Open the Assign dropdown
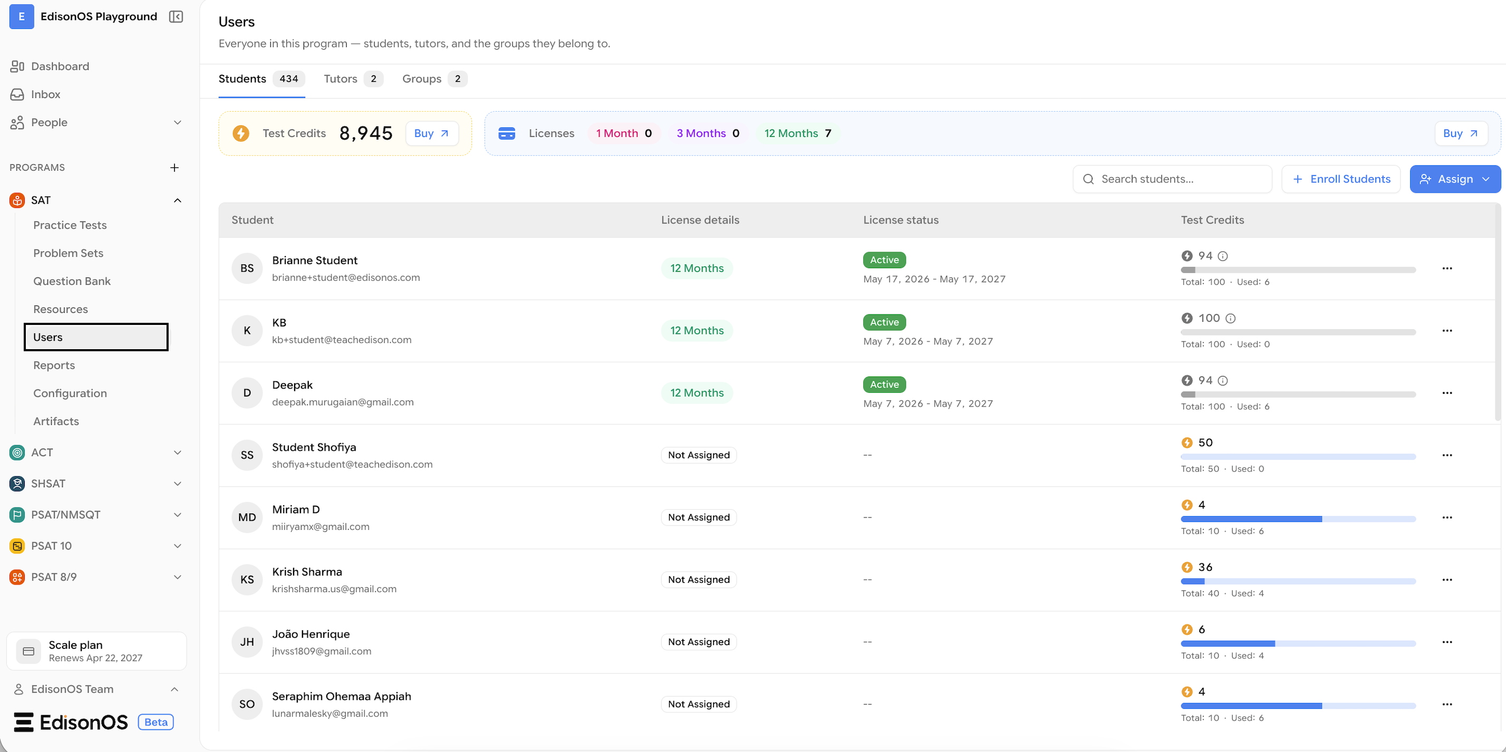The image size is (1506, 752). [1454, 179]
